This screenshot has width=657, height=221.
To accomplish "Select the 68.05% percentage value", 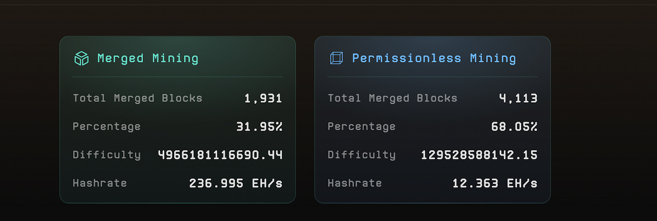I will click(x=514, y=127).
